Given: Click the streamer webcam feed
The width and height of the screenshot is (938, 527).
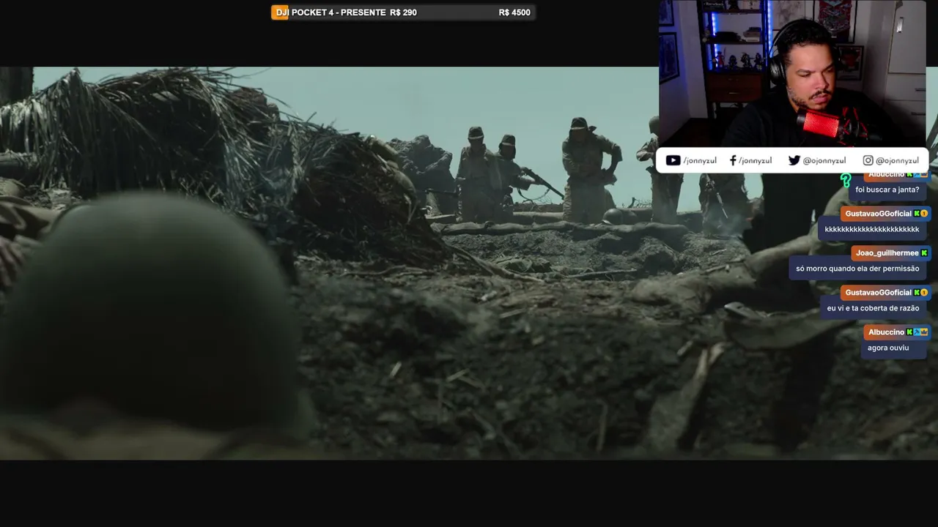Looking at the screenshot, I should pyautogui.click(x=792, y=73).
